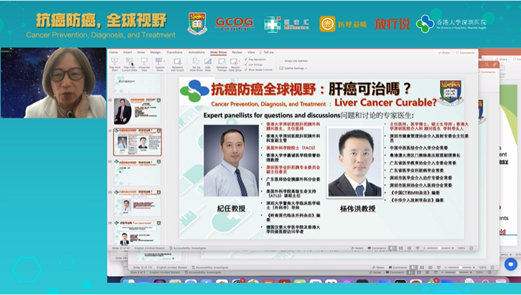Click the Hide Slide icon
Viewport: 521px width, 295px height.
pos(208,62)
